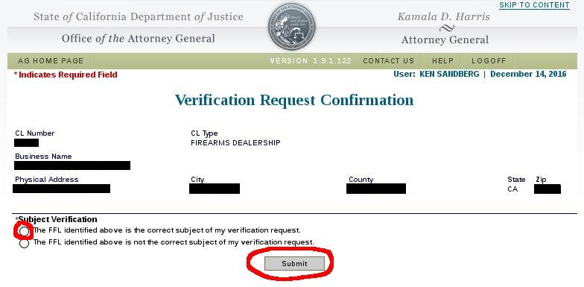The image size is (584, 287).
Task: Click the Verification Request Confirmation heading
Action: click(294, 100)
